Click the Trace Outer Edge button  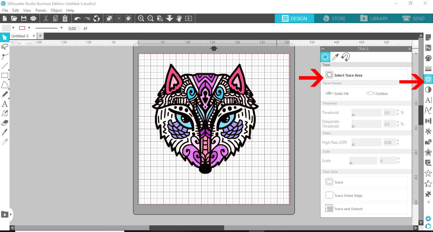coord(366,195)
